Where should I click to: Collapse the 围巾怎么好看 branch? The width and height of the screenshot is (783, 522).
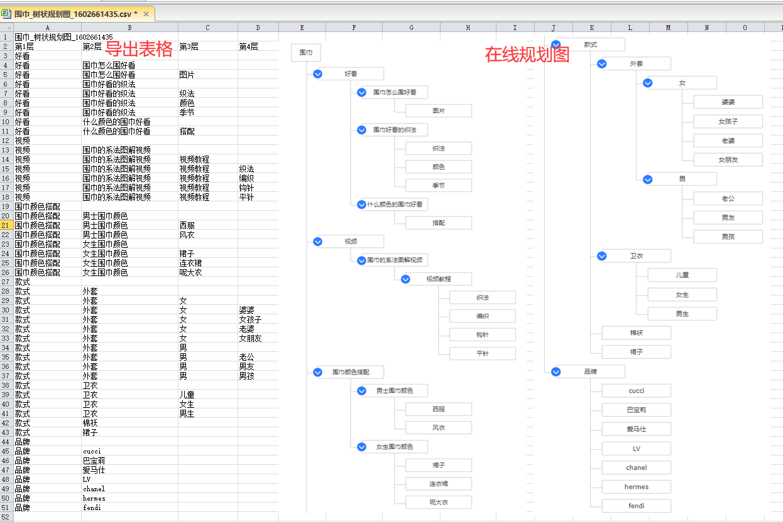tap(361, 92)
